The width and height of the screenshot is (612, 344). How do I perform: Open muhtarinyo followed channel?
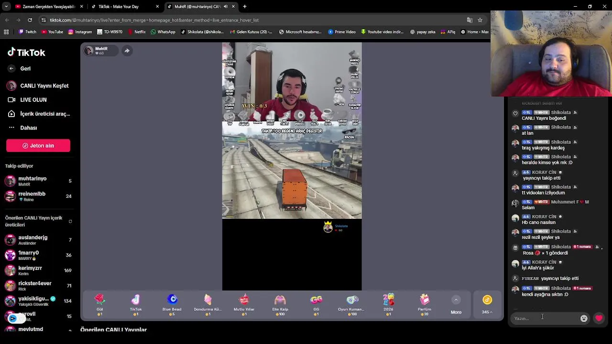(x=38, y=181)
